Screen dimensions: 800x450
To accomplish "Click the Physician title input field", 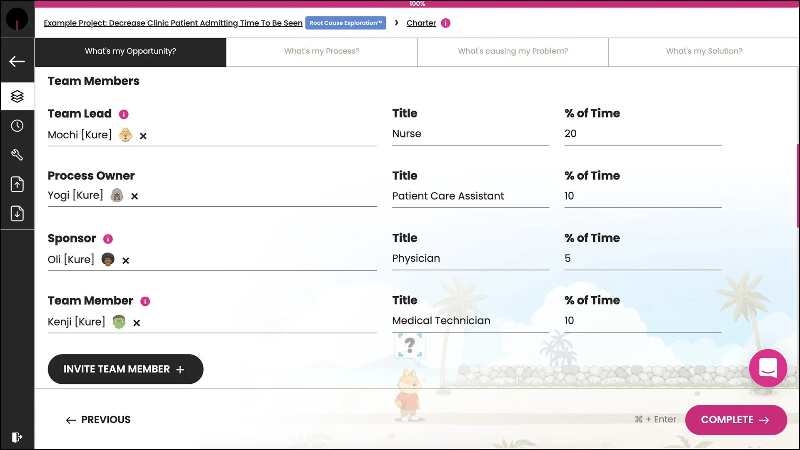I will click(470, 258).
